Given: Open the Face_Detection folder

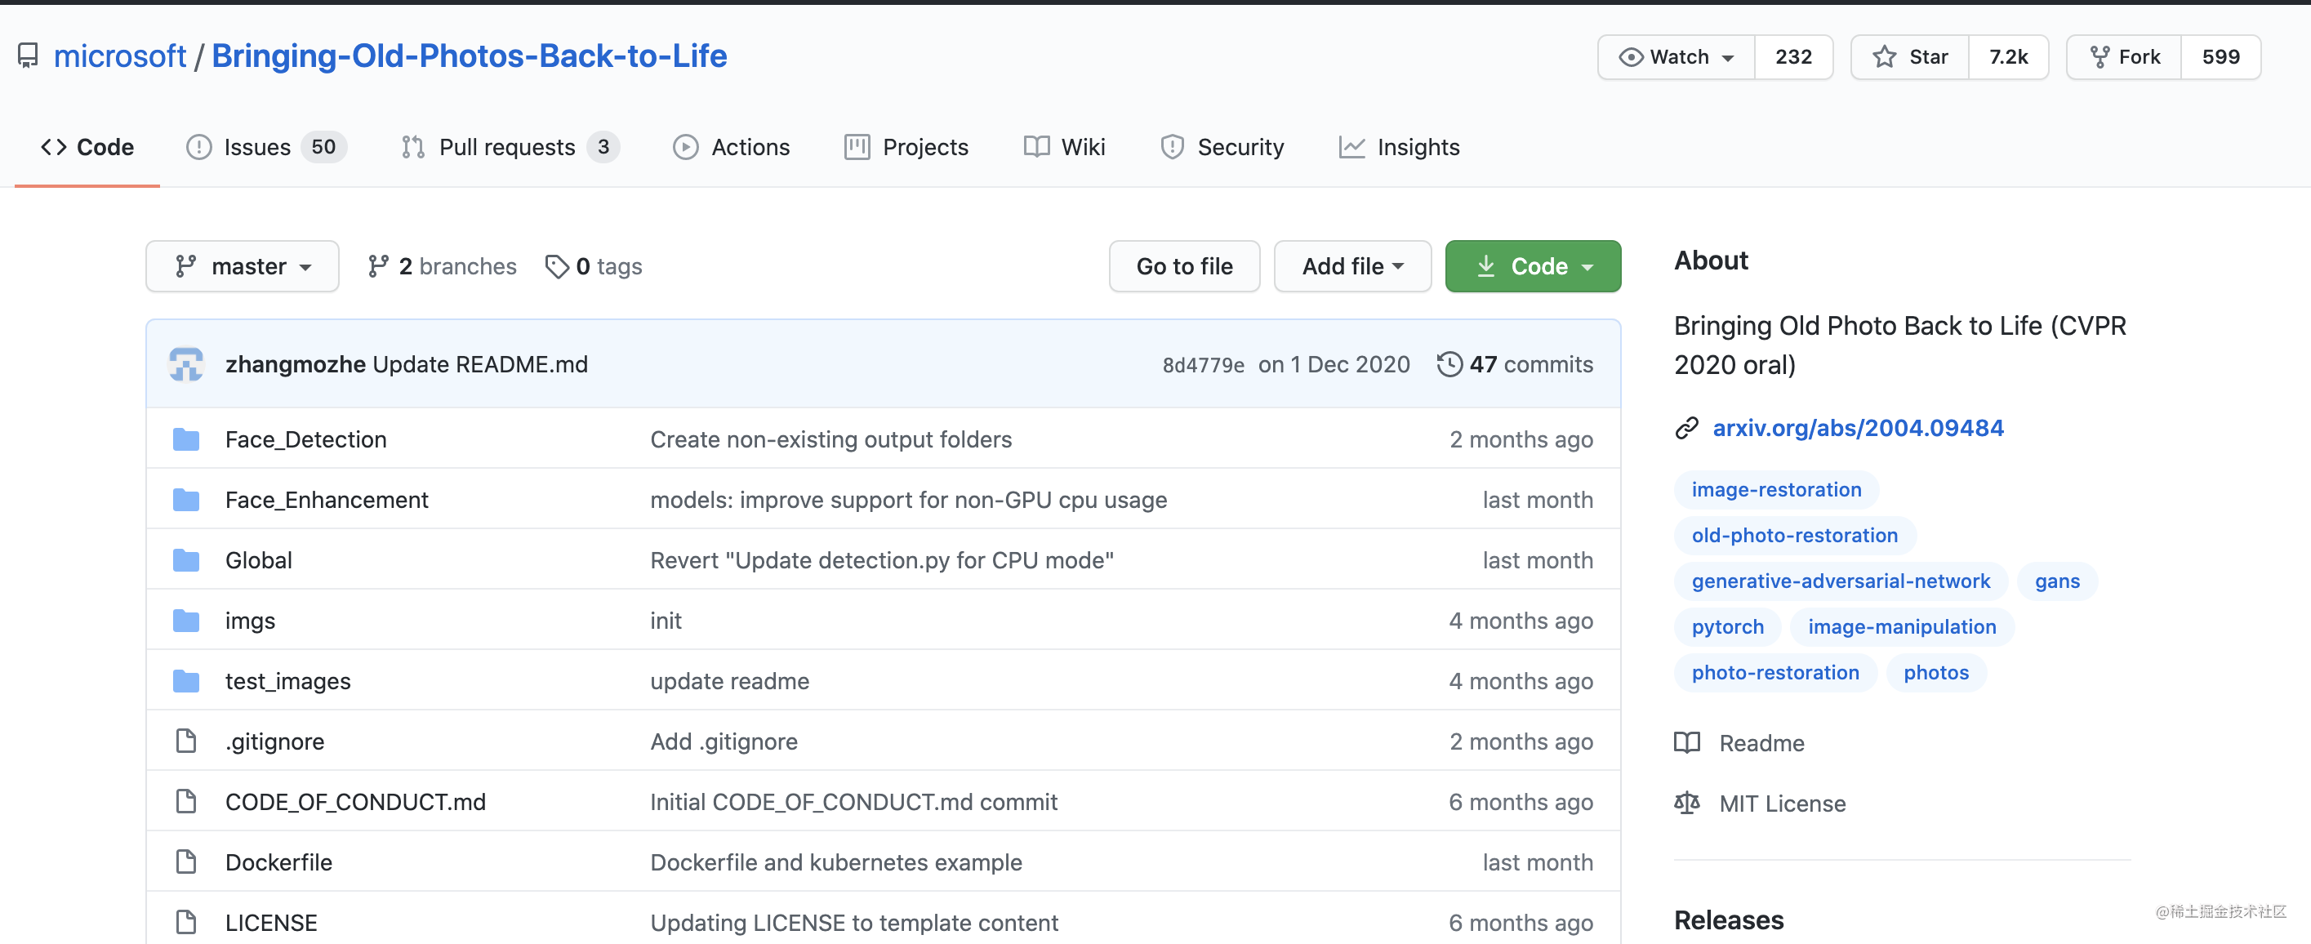Looking at the screenshot, I should pyautogui.click(x=306, y=439).
